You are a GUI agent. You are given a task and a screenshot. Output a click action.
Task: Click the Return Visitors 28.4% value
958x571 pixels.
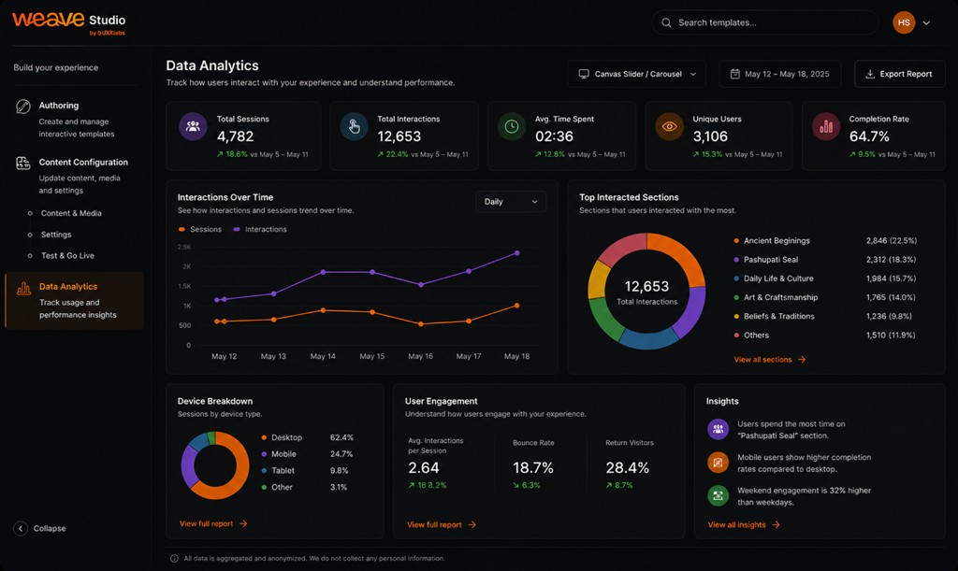coord(627,467)
